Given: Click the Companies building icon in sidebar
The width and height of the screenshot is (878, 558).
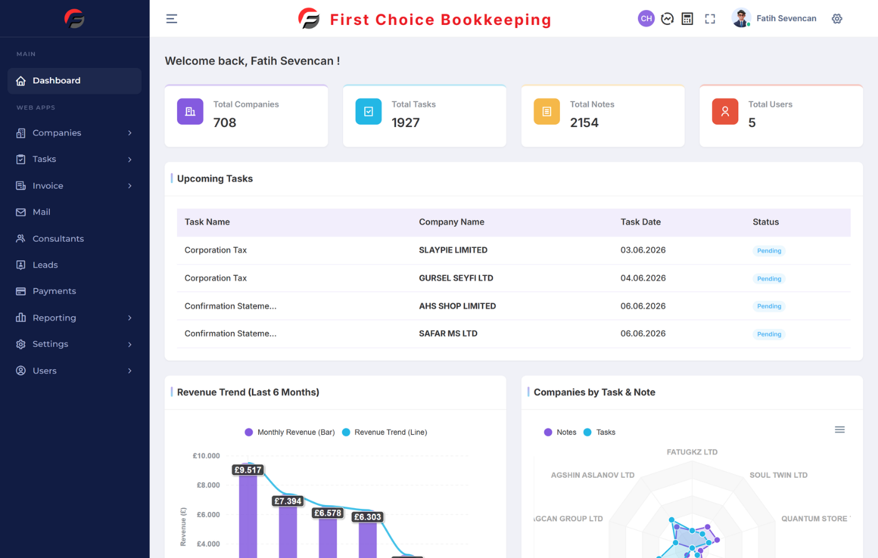Looking at the screenshot, I should (21, 133).
